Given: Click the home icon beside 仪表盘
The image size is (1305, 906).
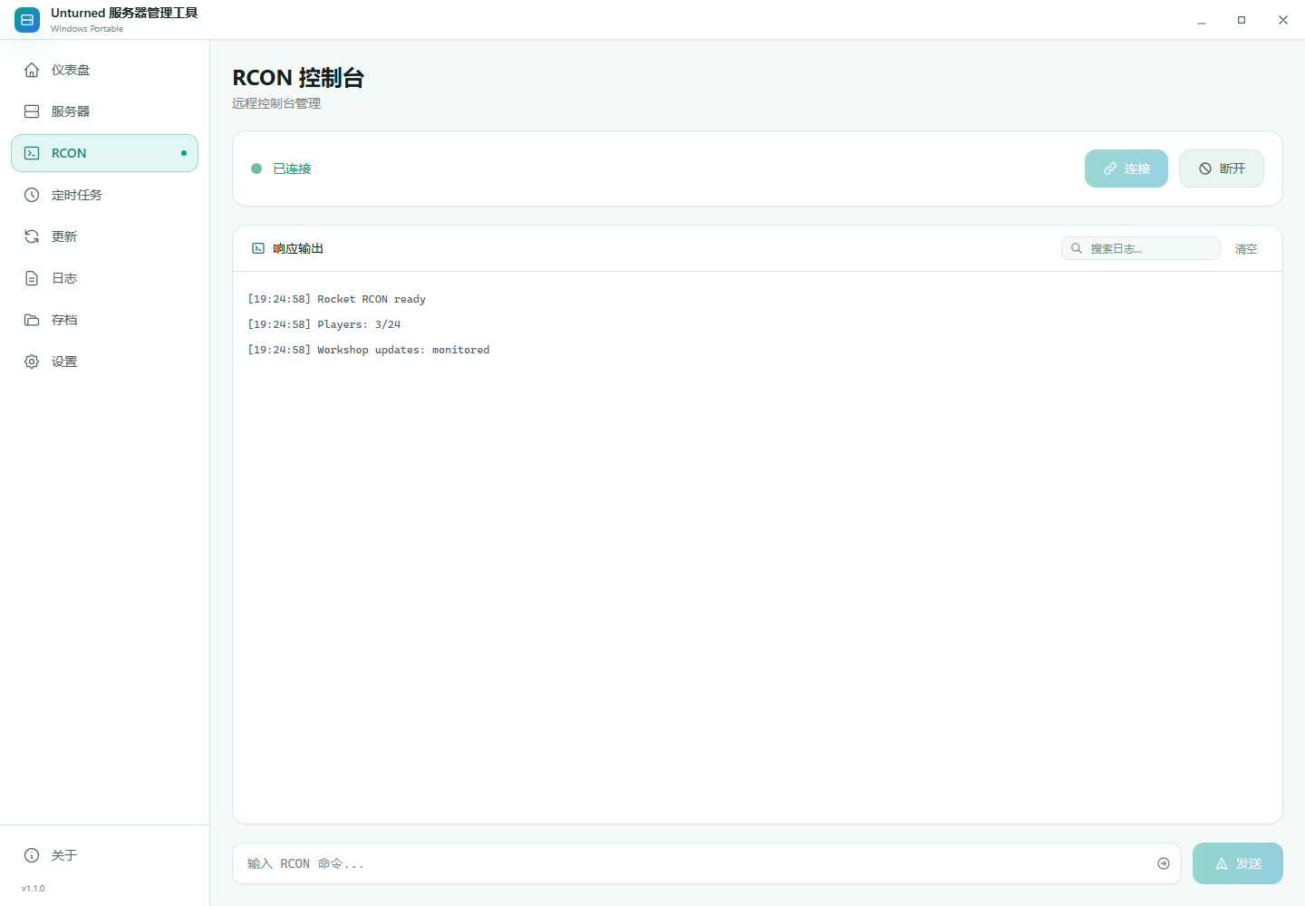Looking at the screenshot, I should [32, 70].
